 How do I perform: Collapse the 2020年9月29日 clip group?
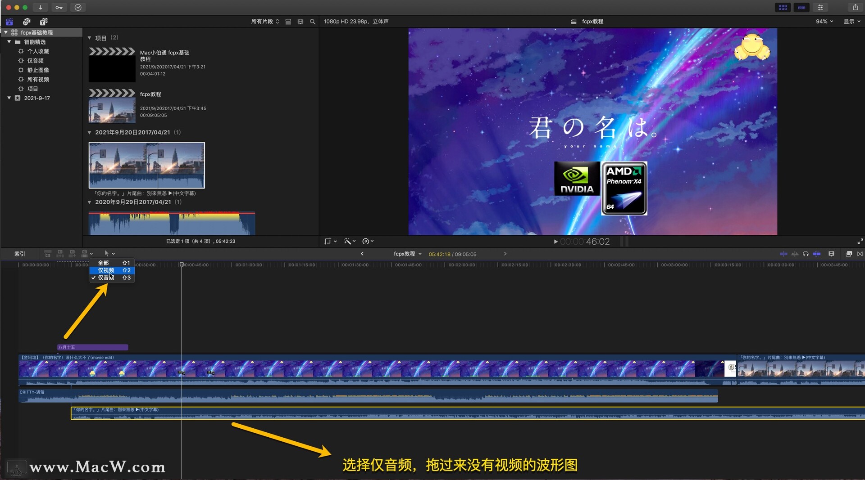(89, 202)
